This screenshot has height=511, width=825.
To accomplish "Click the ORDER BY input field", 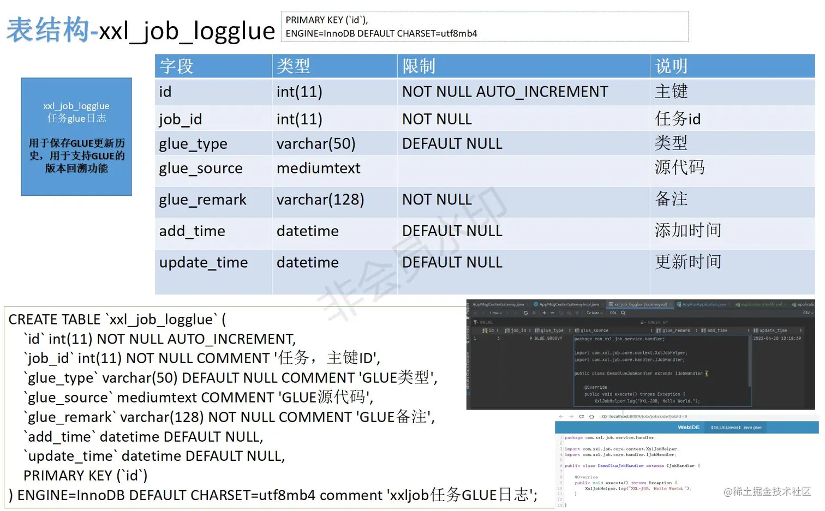I will pyautogui.click(x=726, y=322).
